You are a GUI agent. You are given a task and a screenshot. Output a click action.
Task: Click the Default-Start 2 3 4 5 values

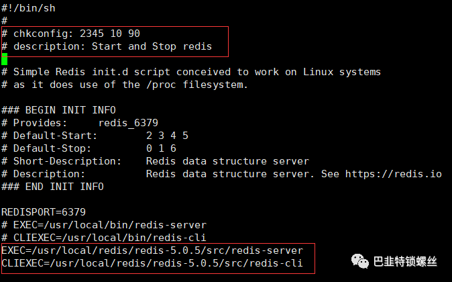tap(167, 136)
